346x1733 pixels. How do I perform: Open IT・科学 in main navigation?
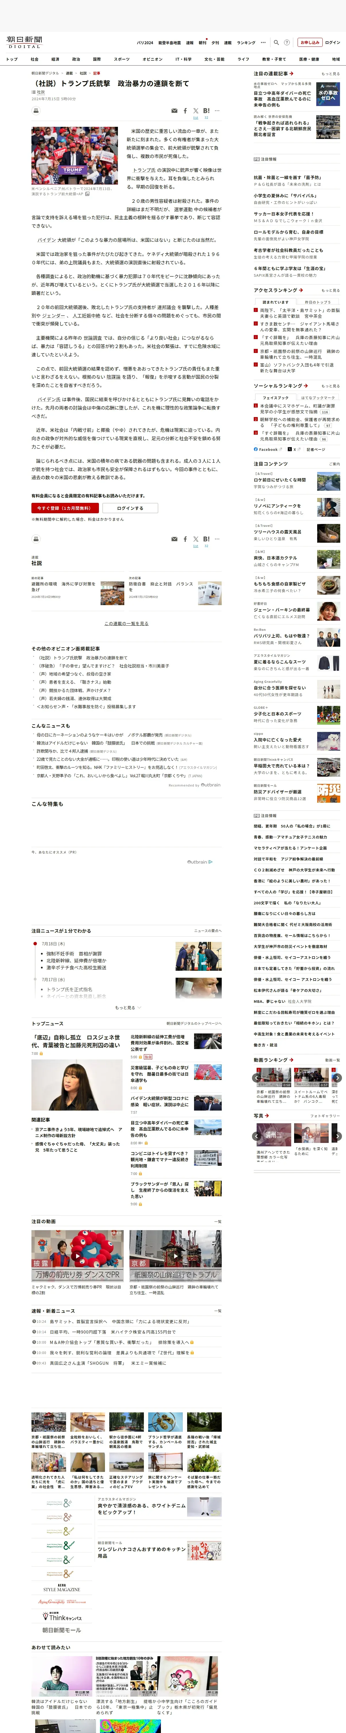183,59
